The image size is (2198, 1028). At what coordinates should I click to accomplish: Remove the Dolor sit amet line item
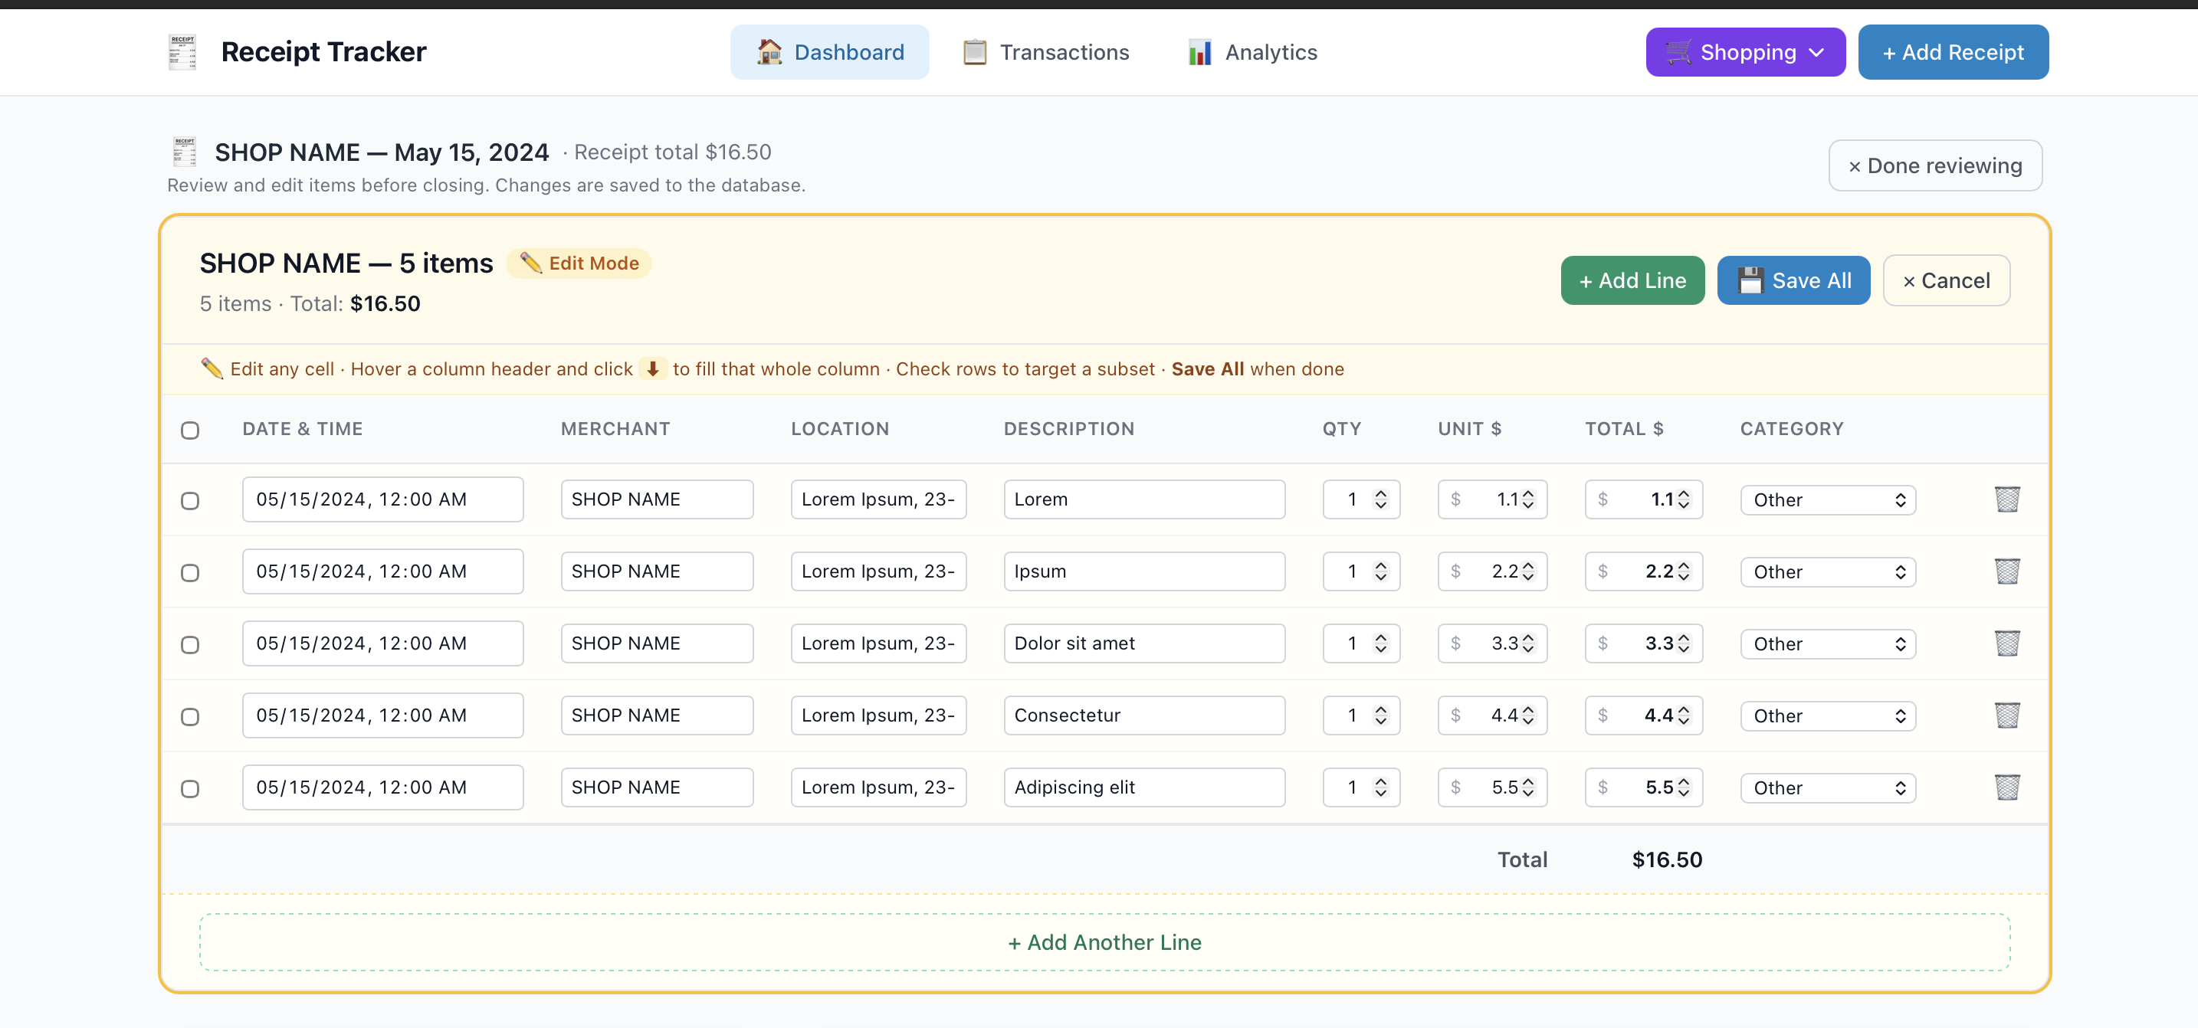2006,643
